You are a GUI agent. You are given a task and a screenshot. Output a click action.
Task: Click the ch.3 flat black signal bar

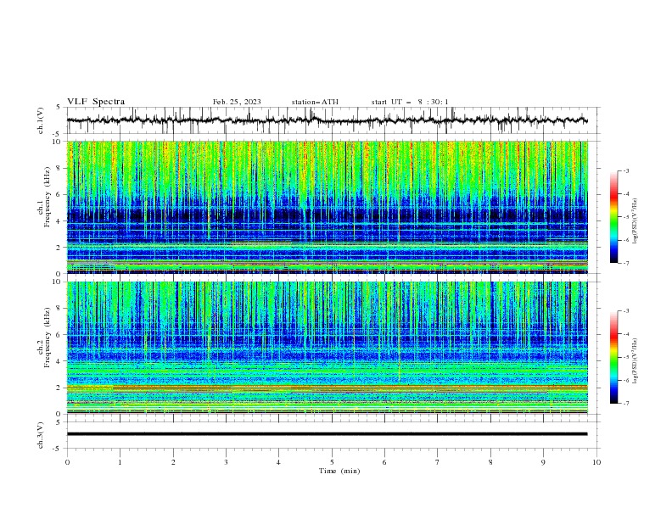pos(327,434)
